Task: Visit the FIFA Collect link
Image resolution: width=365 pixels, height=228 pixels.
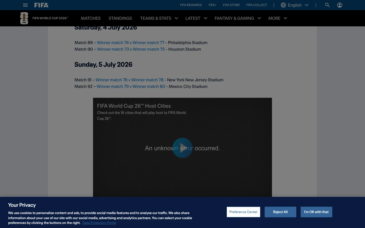Action: tap(257, 5)
